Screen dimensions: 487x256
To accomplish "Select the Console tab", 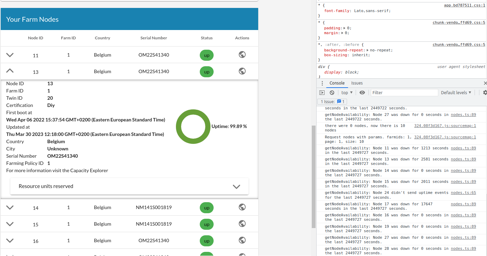I will coord(337,83).
